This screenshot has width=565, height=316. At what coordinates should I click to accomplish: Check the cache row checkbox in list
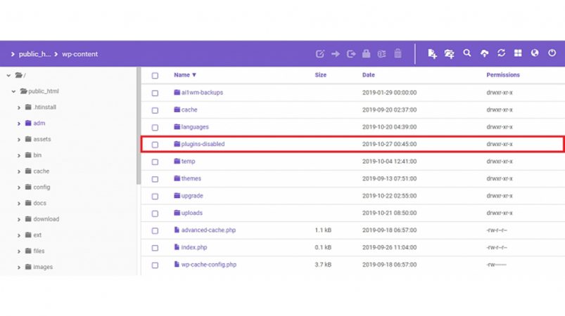point(155,110)
